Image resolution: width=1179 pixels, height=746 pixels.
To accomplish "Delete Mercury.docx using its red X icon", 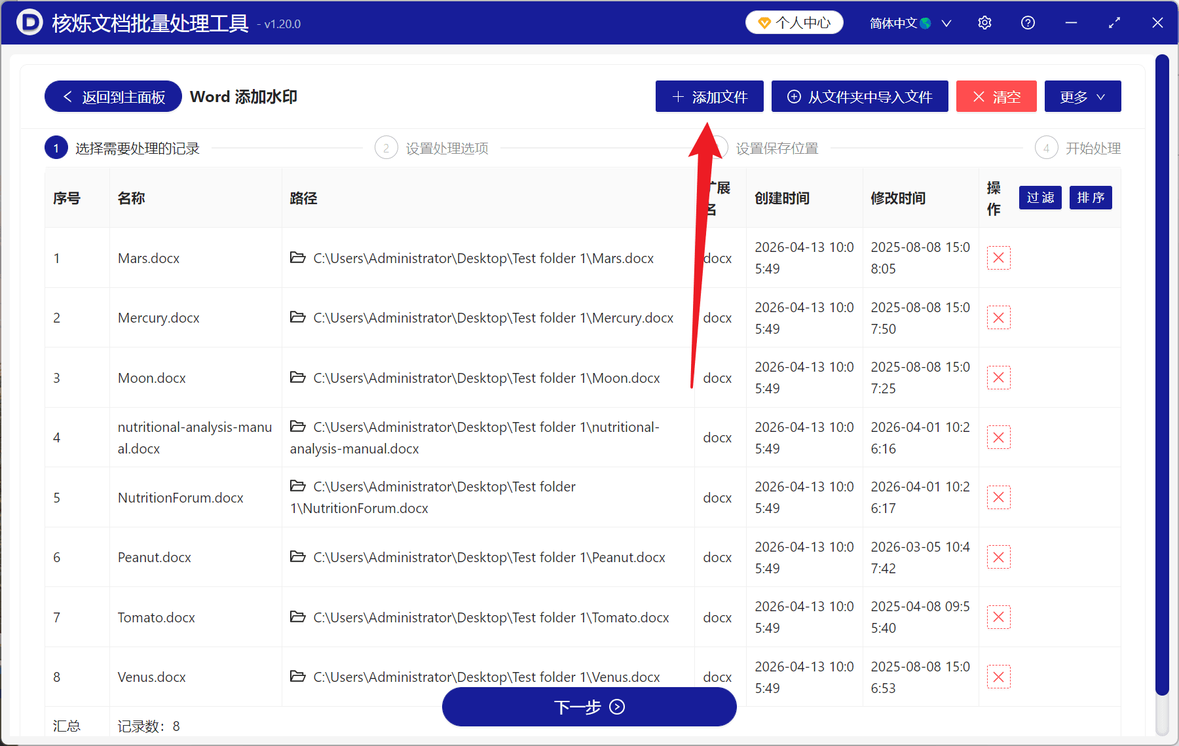I will (x=998, y=317).
